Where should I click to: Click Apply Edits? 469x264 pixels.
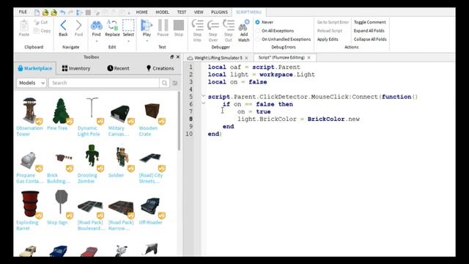[328, 39]
